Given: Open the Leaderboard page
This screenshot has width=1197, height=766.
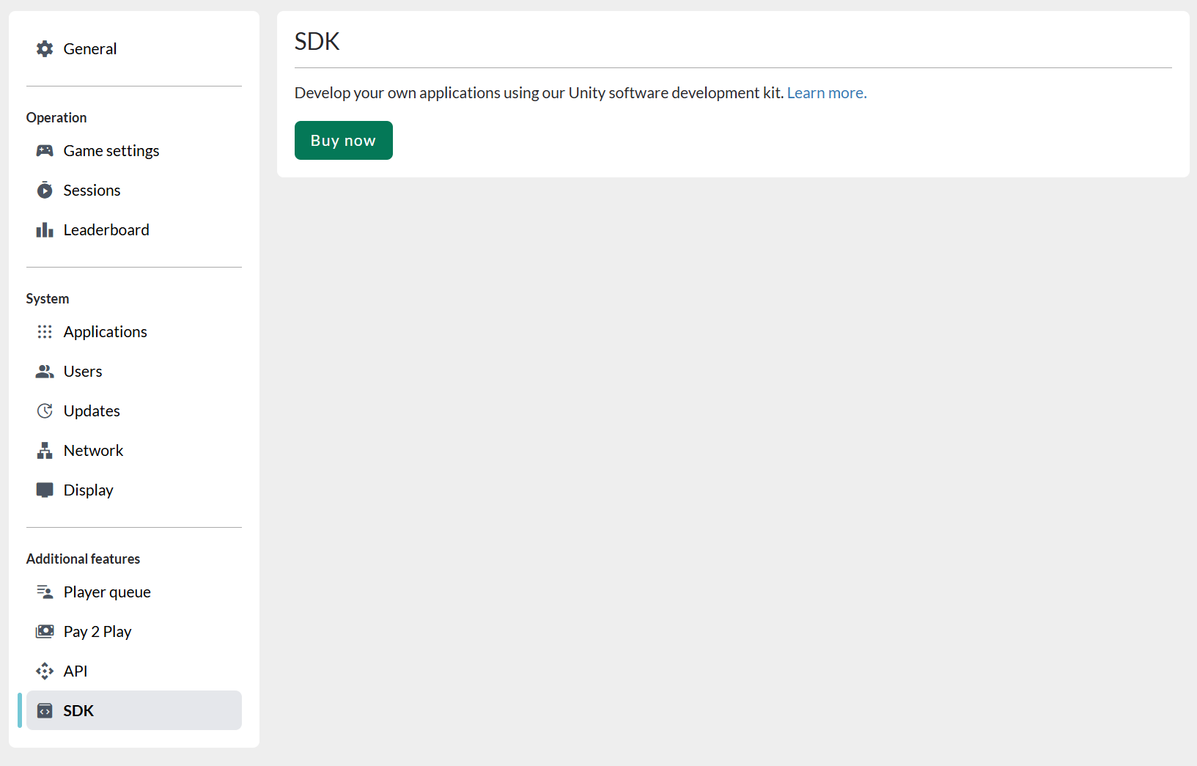Looking at the screenshot, I should [106, 229].
